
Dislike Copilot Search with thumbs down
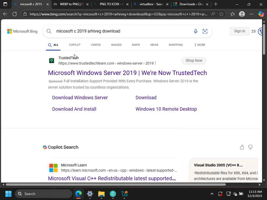pos(250,147)
